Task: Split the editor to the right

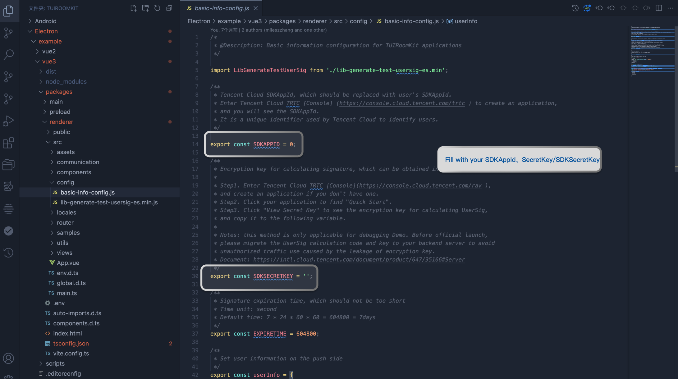Action: 658,8
